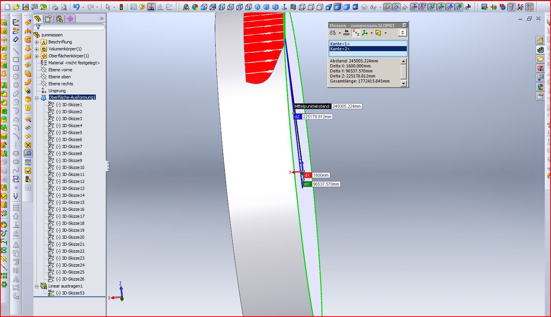Click the dZ 225178.812mm callout
The height and width of the screenshot is (317, 551).
coord(313,117)
